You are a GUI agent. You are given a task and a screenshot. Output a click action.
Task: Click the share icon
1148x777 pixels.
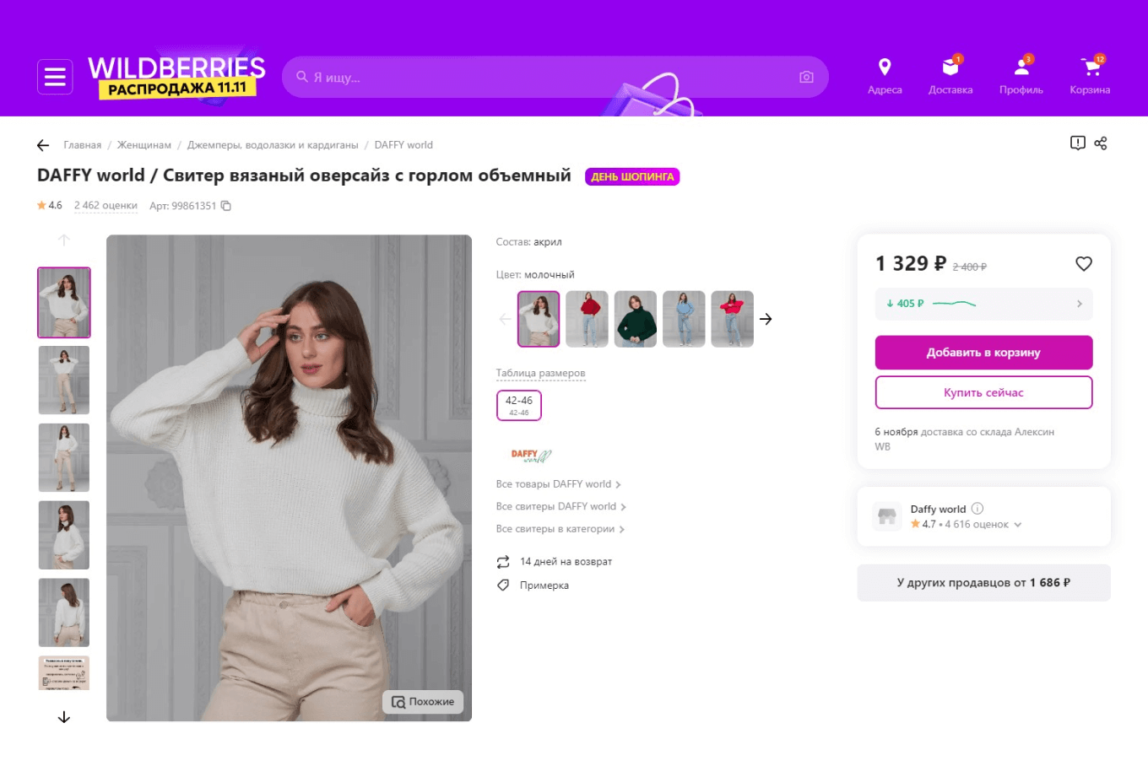[x=1101, y=143]
